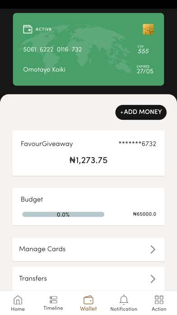Open the Transfers row
Image resolution: width=177 pixels, height=315 pixels.
pyautogui.click(x=88, y=279)
